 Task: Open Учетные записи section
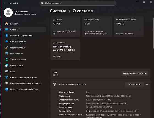[25, 59]
